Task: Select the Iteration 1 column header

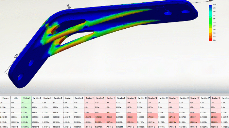Action: pos(37,98)
